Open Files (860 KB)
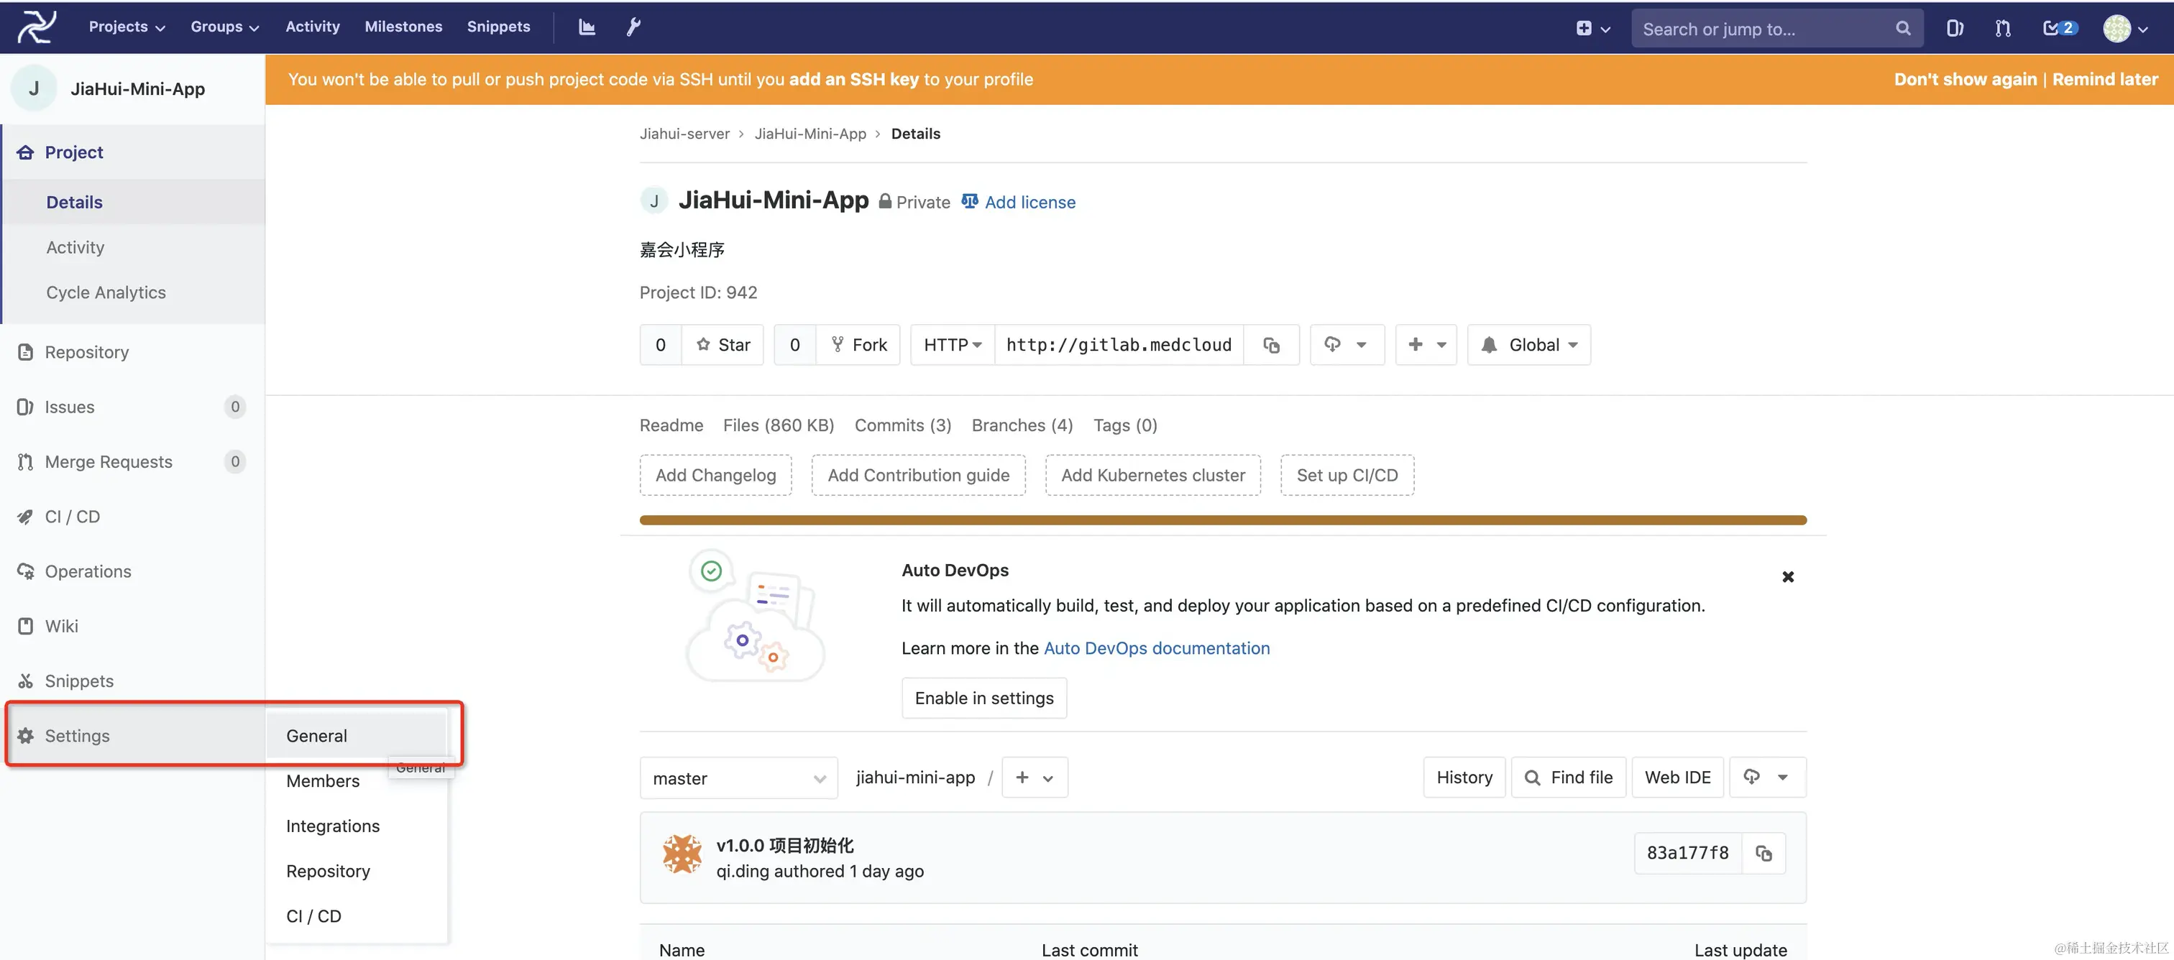Screen dimensions: 2174x960 coord(778,425)
